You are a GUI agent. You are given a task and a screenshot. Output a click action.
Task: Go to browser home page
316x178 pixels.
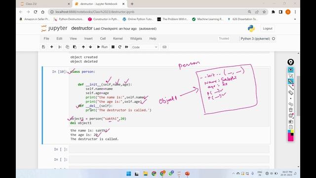pos(43,12)
